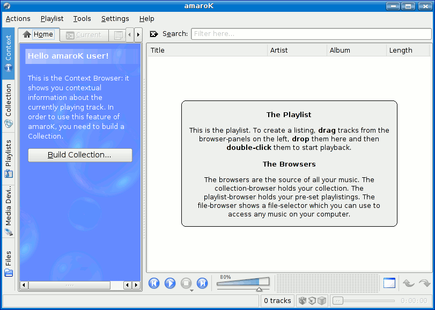The height and width of the screenshot is (310, 435).
Task: Click the Undo arrow icon
Action: pyautogui.click(x=409, y=283)
